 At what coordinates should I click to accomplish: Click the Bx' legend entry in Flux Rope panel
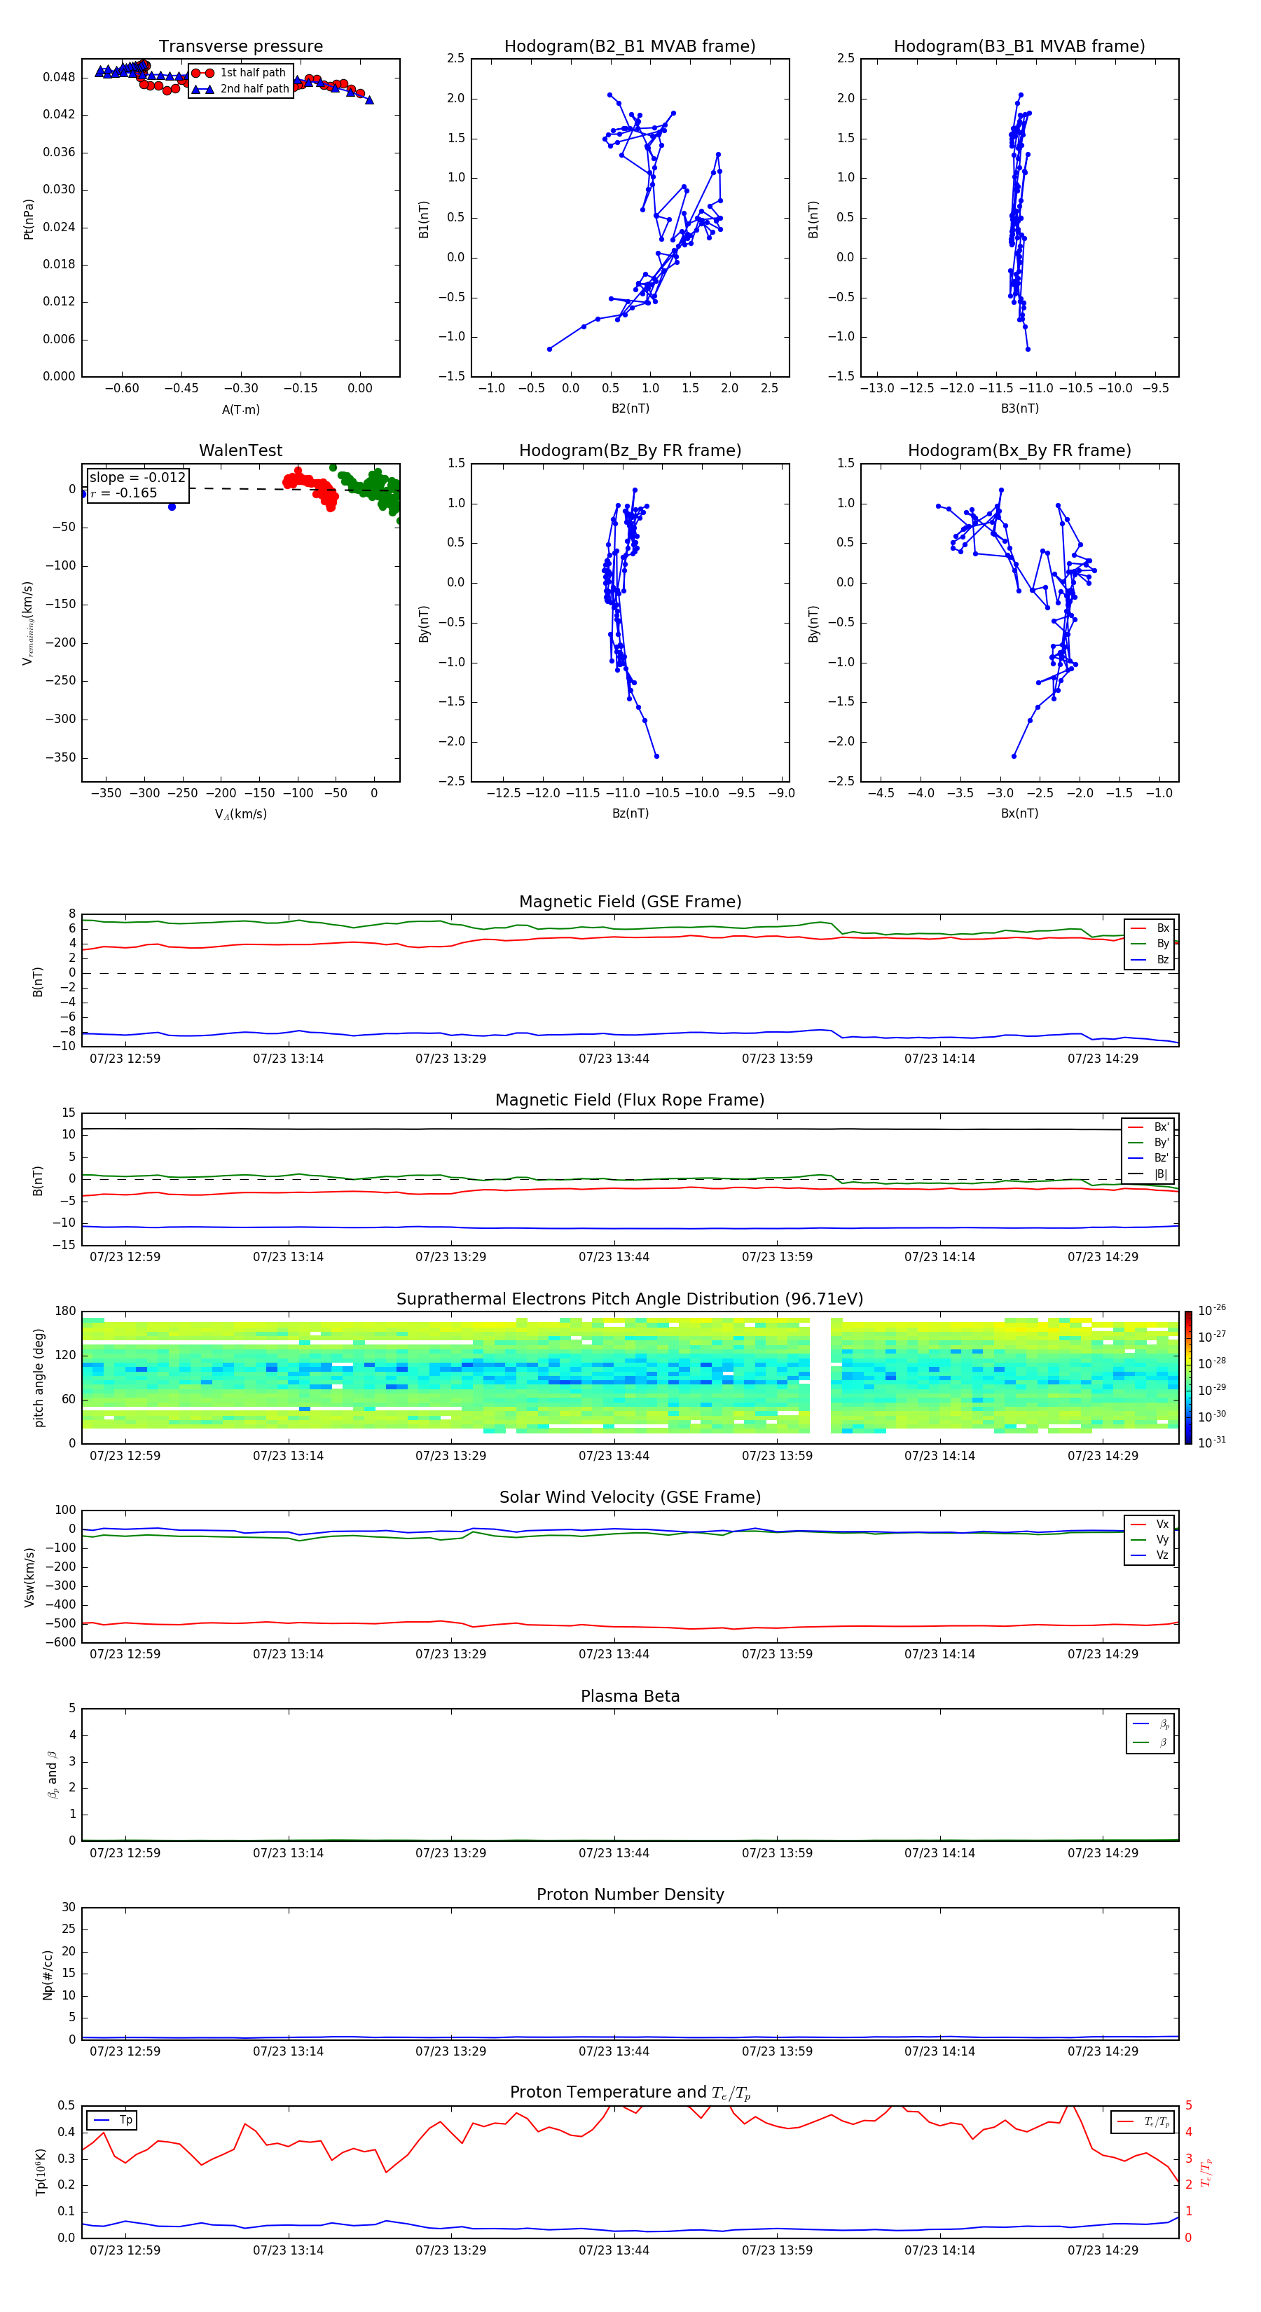(1148, 1127)
